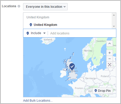Zoom in on the map with plus
Viewport: 121px width, 104px height.
coord(110,53)
